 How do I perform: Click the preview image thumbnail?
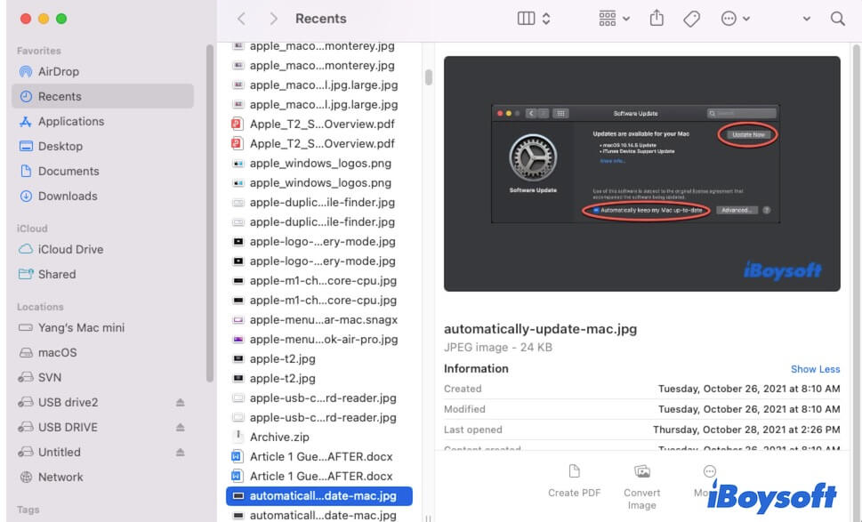641,173
